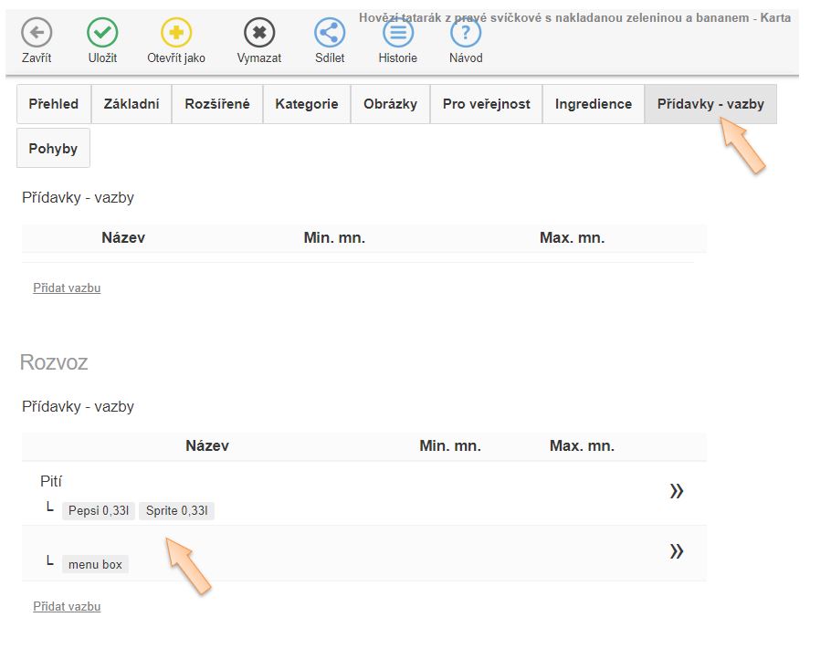This screenshot has height=659, width=831.
Task: Switch to the Přehled tab
Action: (x=54, y=104)
